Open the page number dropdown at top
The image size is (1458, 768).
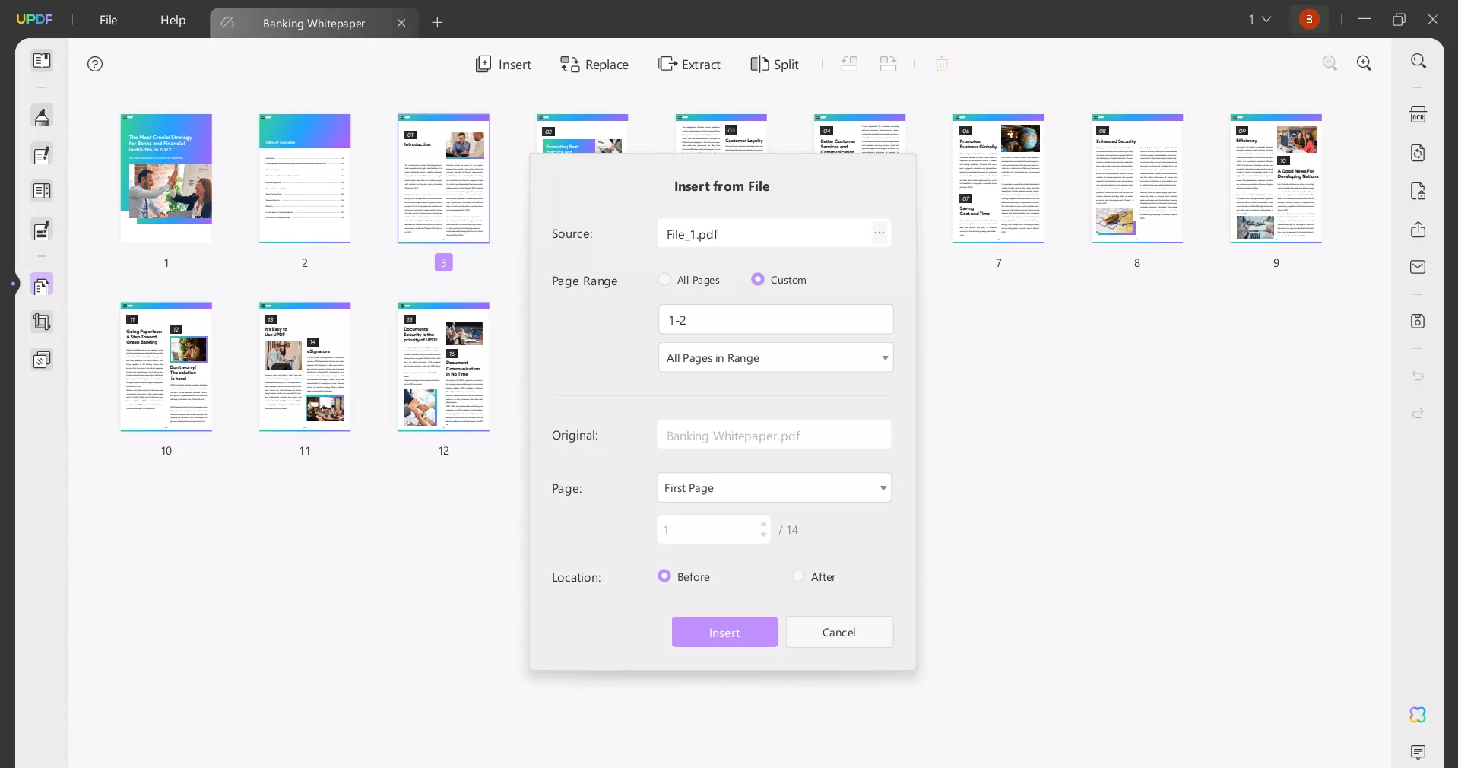[1260, 19]
